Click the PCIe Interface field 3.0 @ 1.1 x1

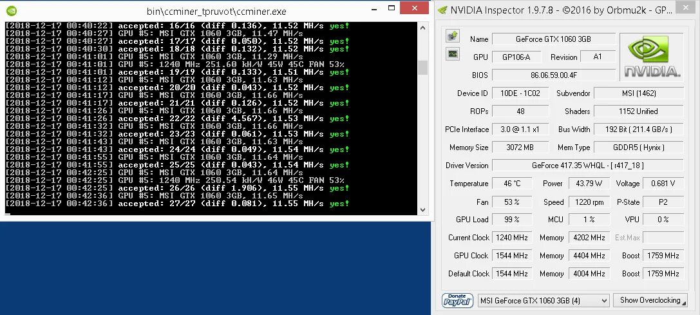click(x=520, y=129)
